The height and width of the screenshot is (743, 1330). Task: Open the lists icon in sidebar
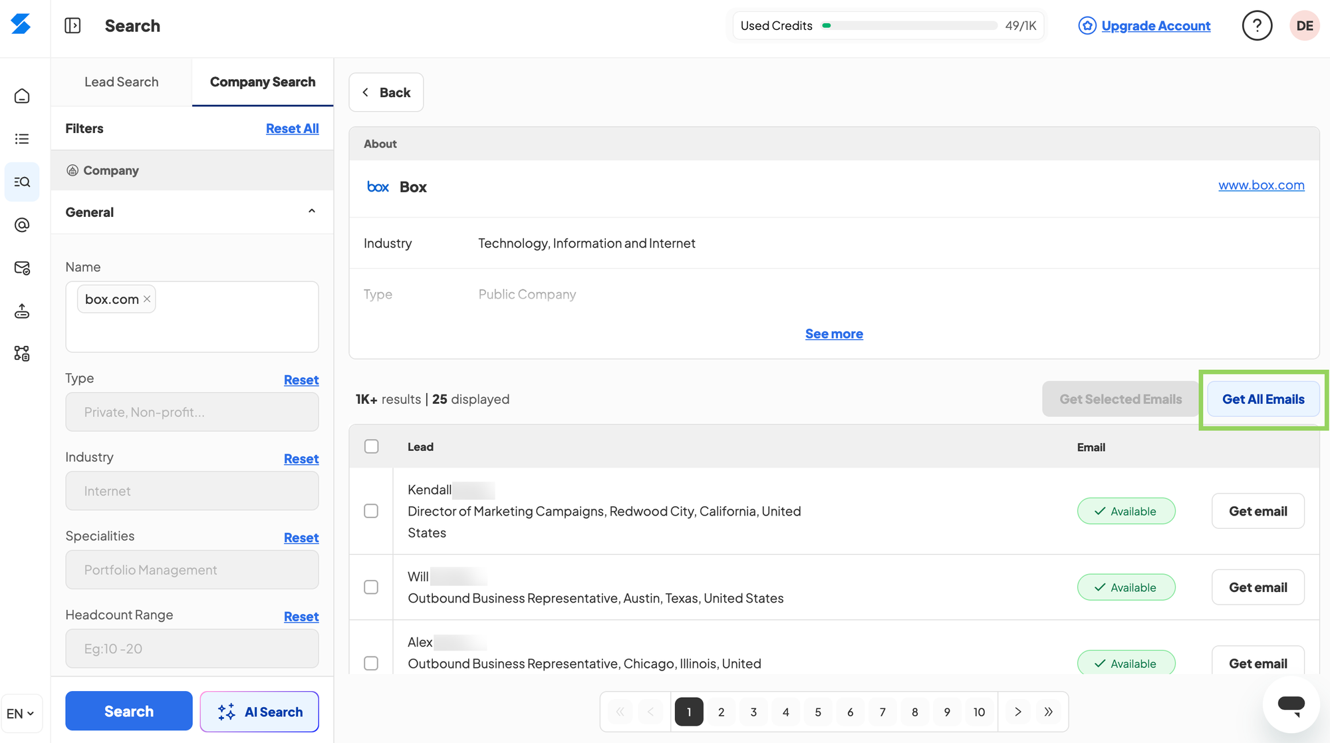[22, 138]
